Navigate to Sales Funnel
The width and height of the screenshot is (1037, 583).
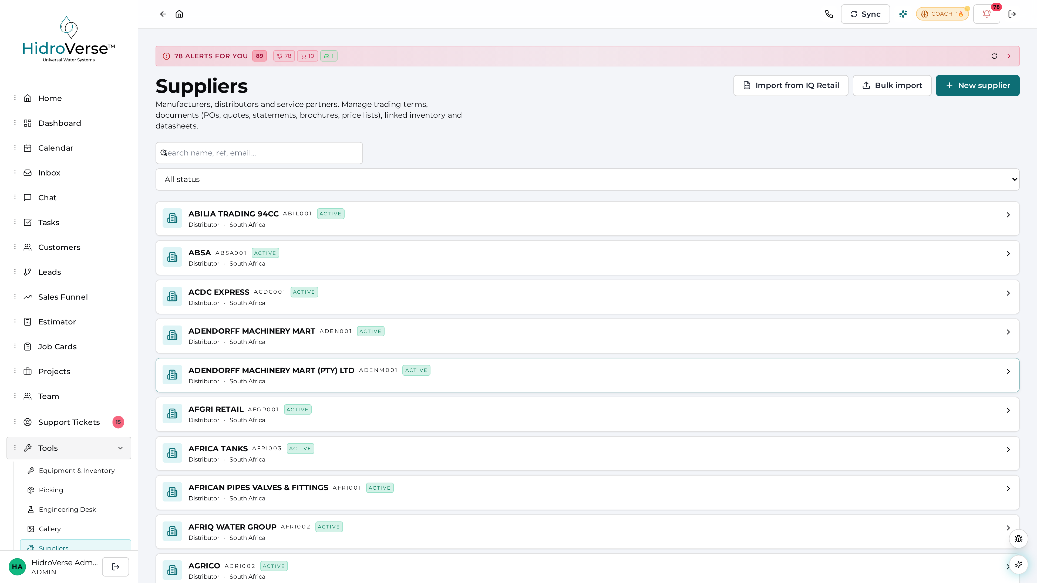pyautogui.click(x=69, y=297)
